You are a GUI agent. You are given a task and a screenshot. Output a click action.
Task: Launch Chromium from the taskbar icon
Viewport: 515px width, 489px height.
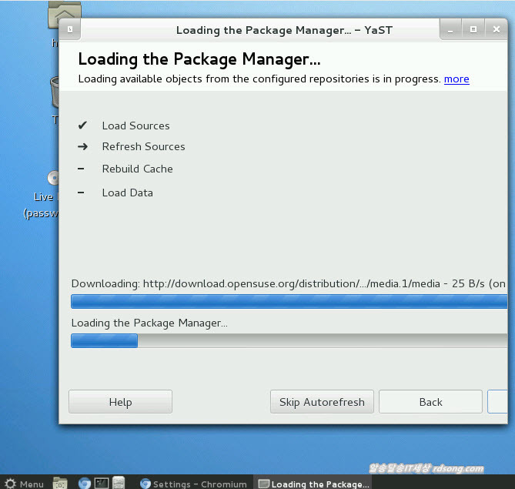pyautogui.click(x=84, y=484)
